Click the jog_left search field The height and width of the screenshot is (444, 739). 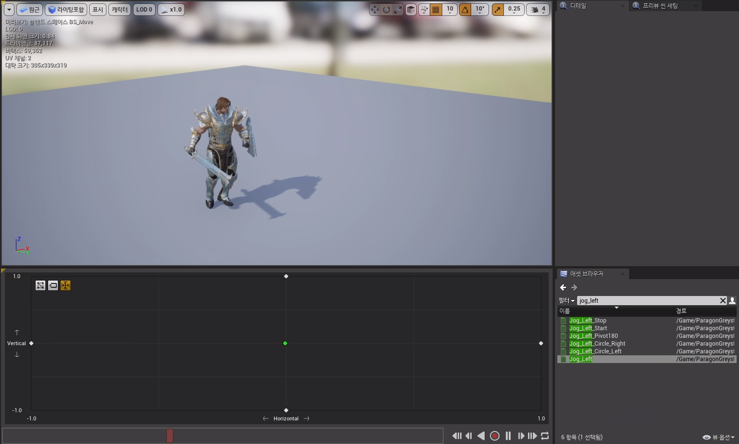tap(648, 300)
